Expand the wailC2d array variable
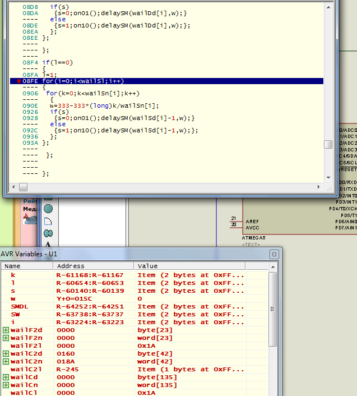 [6, 354]
